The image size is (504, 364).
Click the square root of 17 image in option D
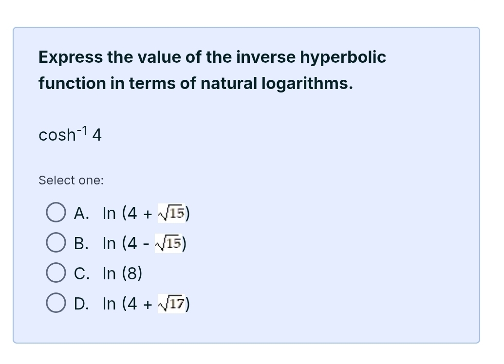coord(171,304)
